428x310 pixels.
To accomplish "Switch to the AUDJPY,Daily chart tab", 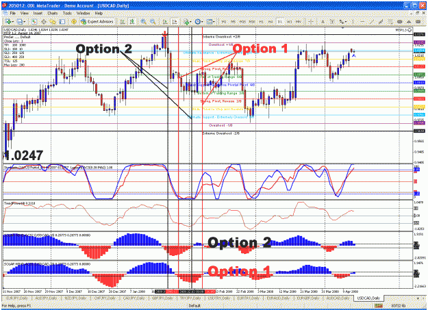I will [47, 298].
